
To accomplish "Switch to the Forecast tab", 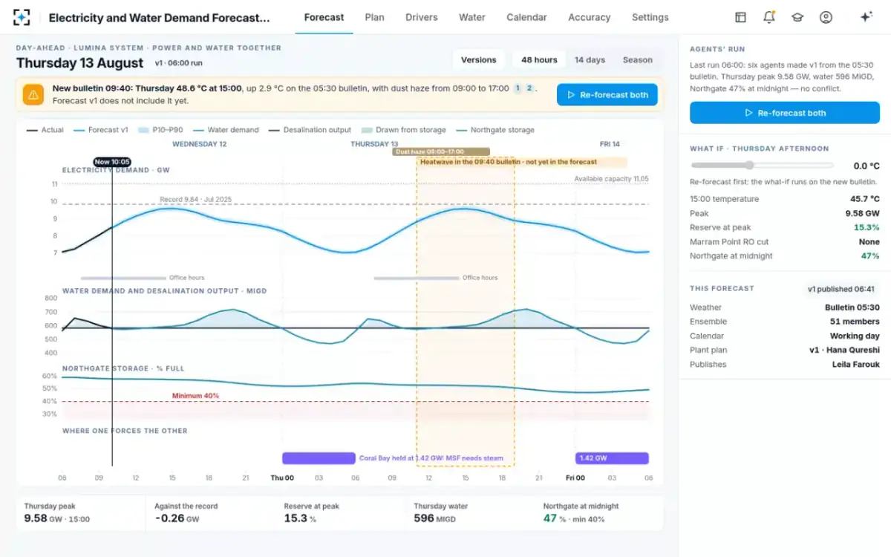I will [x=324, y=17].
